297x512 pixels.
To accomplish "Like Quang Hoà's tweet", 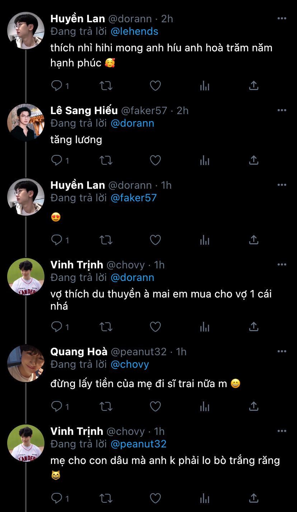I will (155, 406).
